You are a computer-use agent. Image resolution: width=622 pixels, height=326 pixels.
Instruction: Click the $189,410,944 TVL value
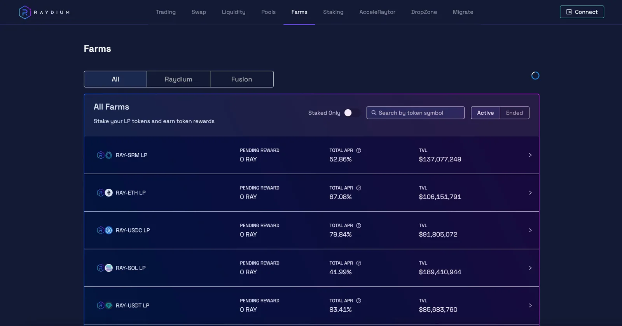point(440,272)
